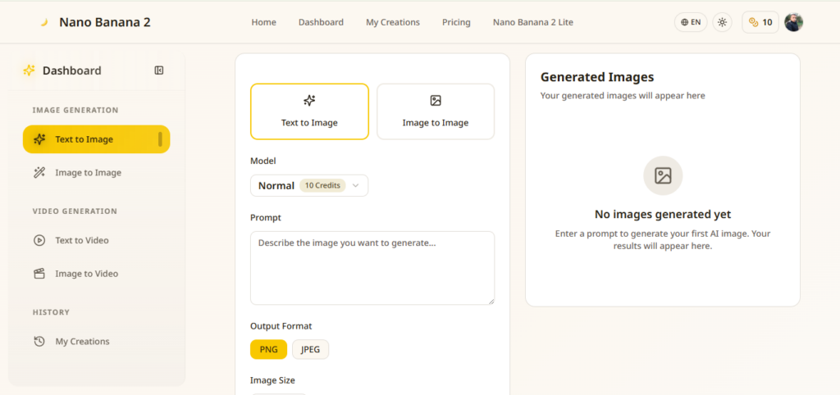Image resolution: width=840 pixels, height=395 pixels.
Task: Click the Image to Image wand icon
Action: pos(39,172)
